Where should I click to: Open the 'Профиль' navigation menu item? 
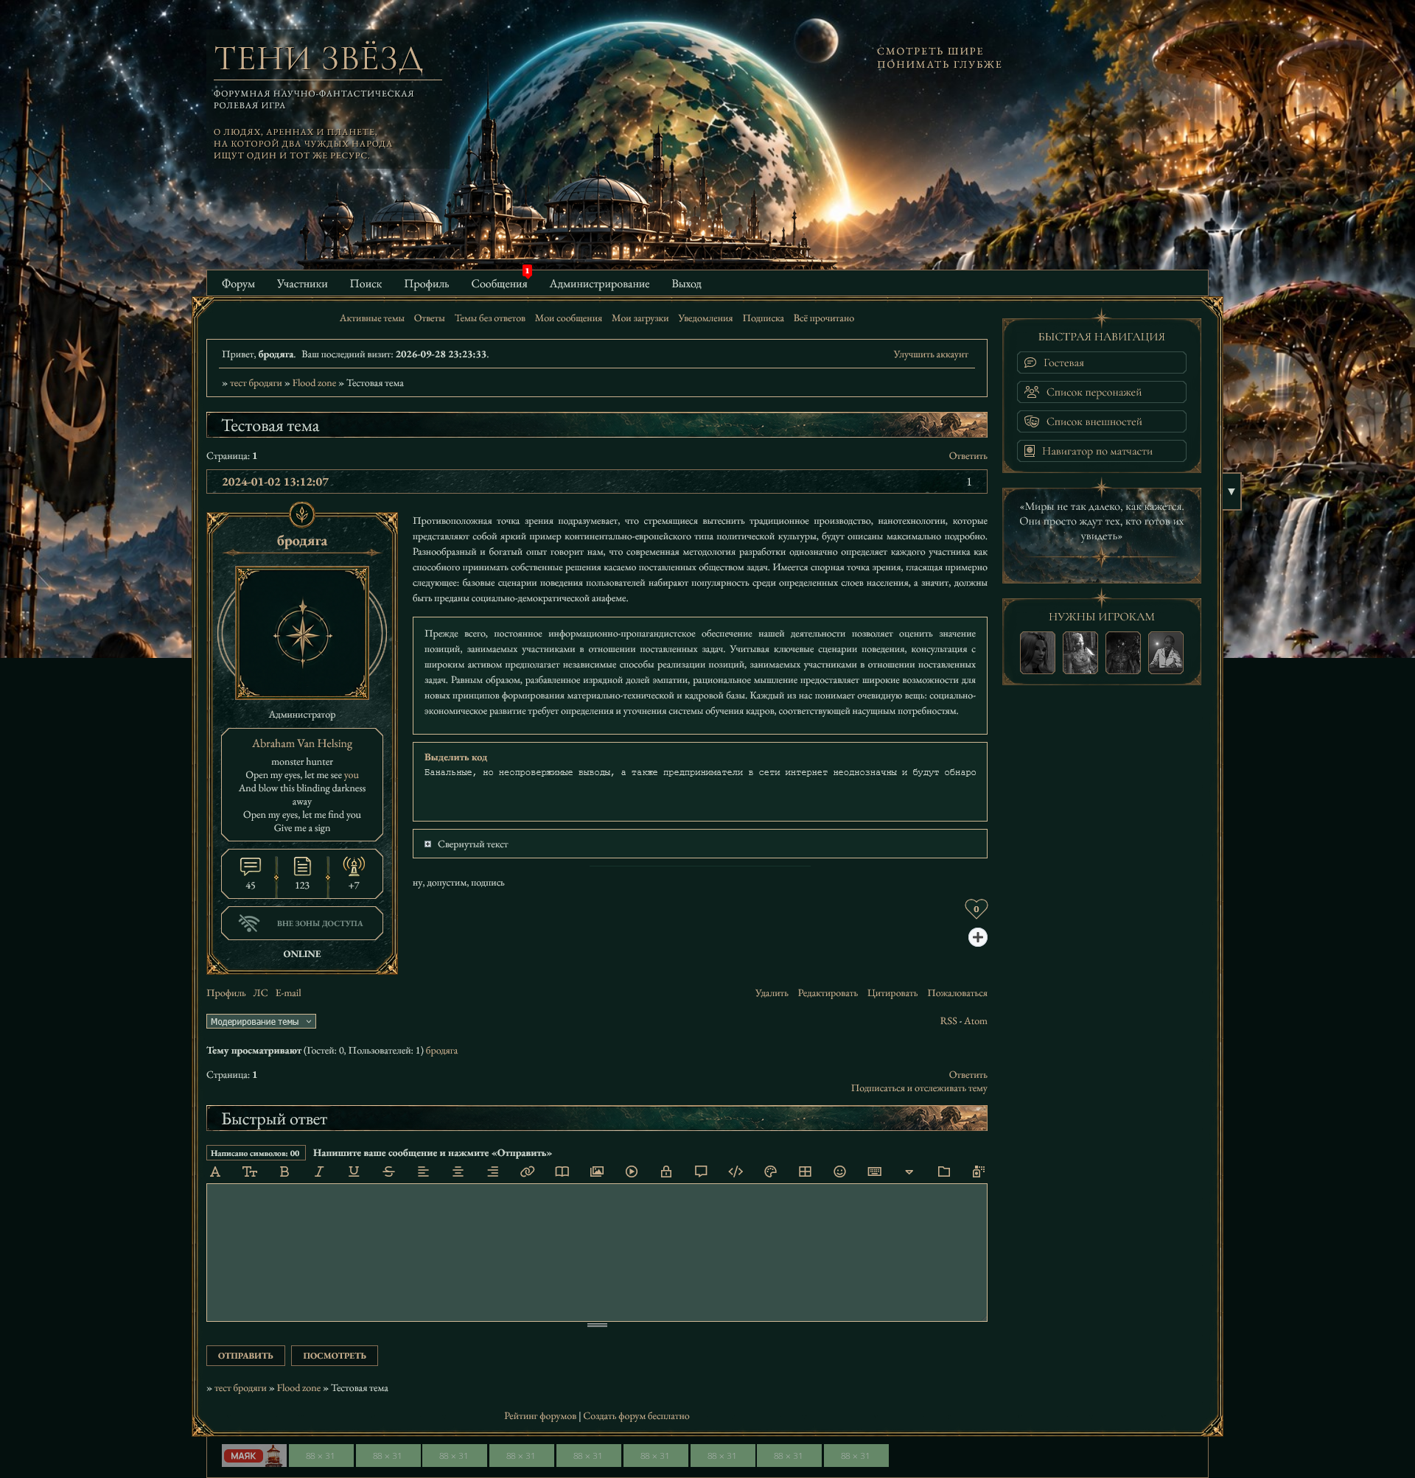click(x=426, y=284)
